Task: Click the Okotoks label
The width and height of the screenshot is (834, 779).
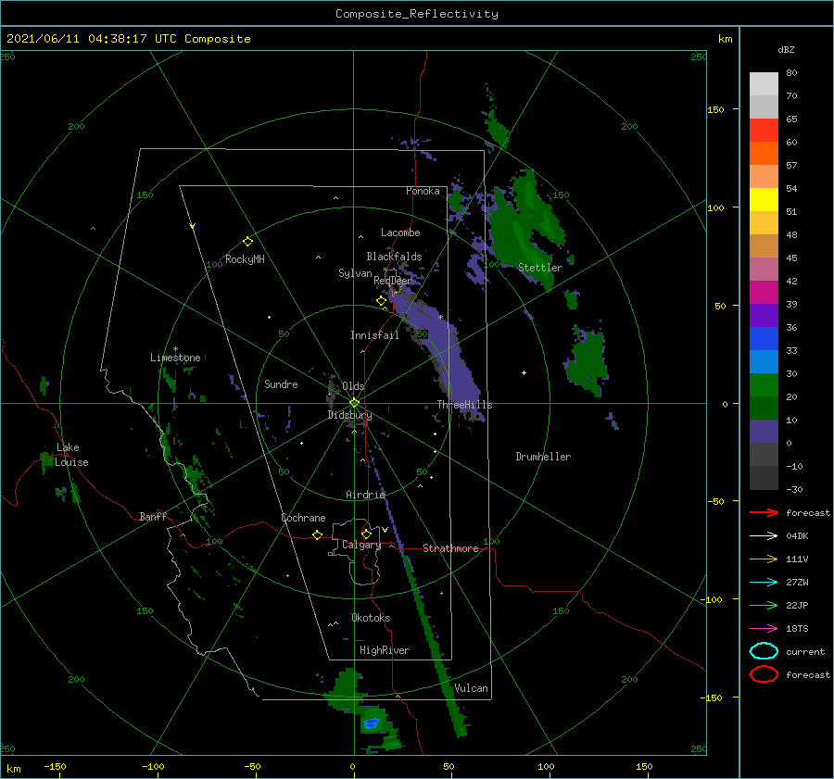Action: click(x=371, y=618)
